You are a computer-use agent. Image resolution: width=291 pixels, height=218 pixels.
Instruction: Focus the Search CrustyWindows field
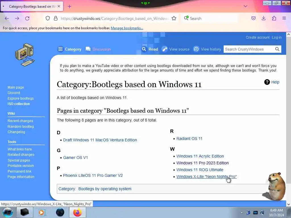(249, 49)
